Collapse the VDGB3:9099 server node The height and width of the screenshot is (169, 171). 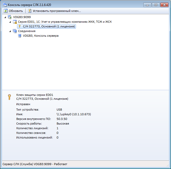pos(5,17)
